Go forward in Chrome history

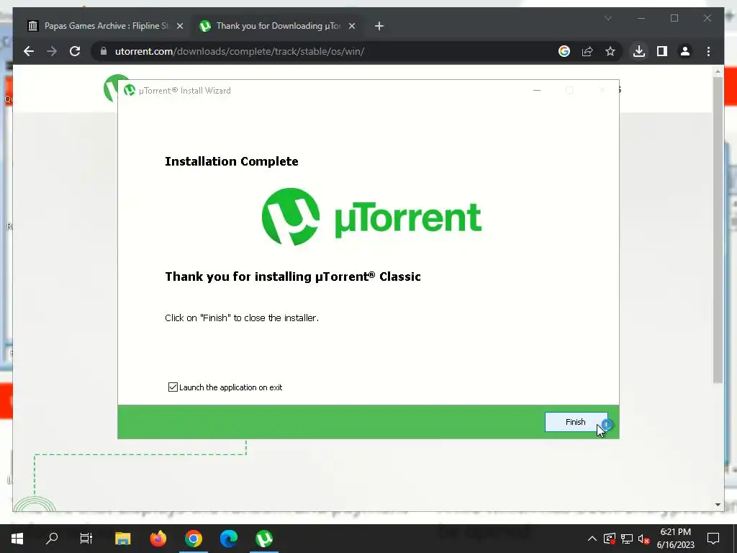[52, 51]
